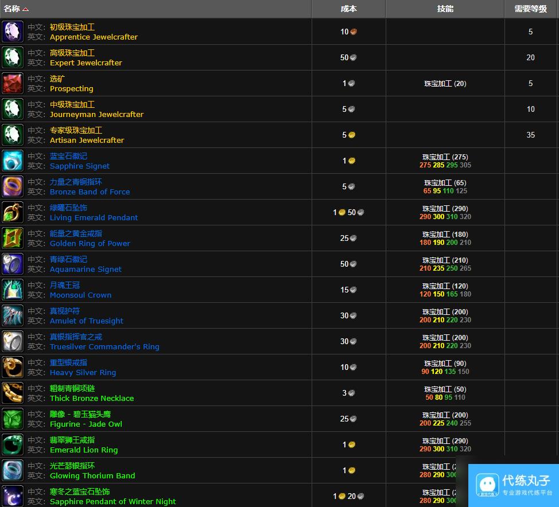Sort by the 技能 column header
The height and width of the screenshot is (507, 559).
click(445, 9)
